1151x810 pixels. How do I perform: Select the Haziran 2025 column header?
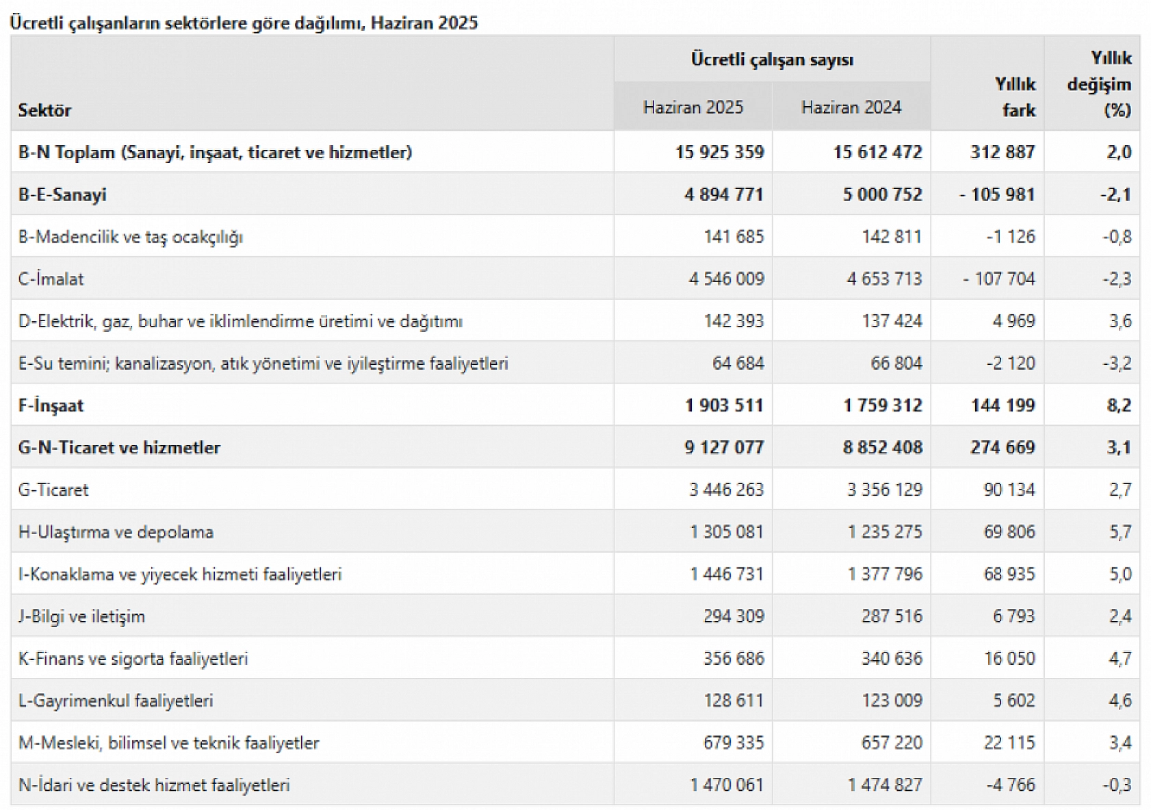click(693, 107)
